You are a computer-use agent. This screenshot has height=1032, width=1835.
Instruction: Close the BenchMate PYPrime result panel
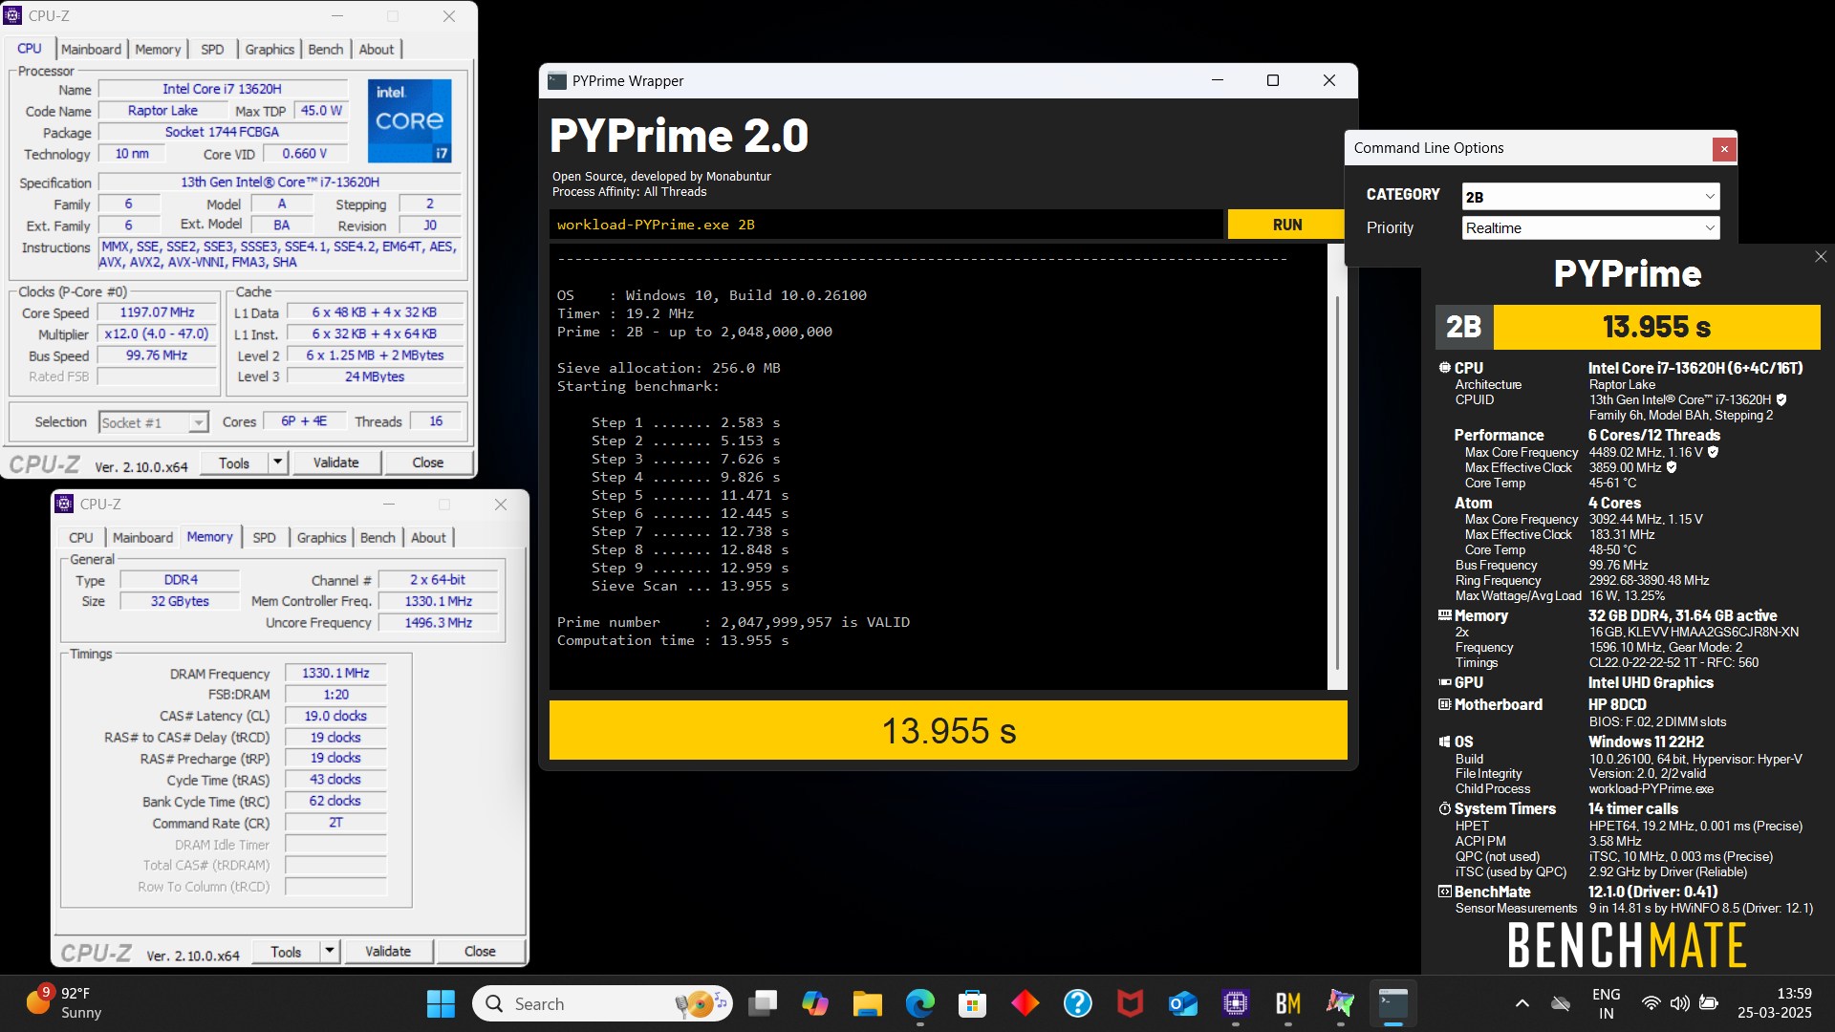[x=1821, y=257]
